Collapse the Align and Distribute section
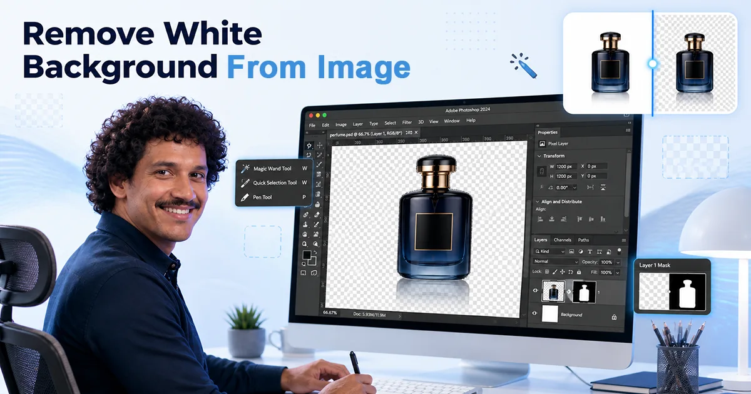This screenshot has height=394, width=751. tap(538, 202)
